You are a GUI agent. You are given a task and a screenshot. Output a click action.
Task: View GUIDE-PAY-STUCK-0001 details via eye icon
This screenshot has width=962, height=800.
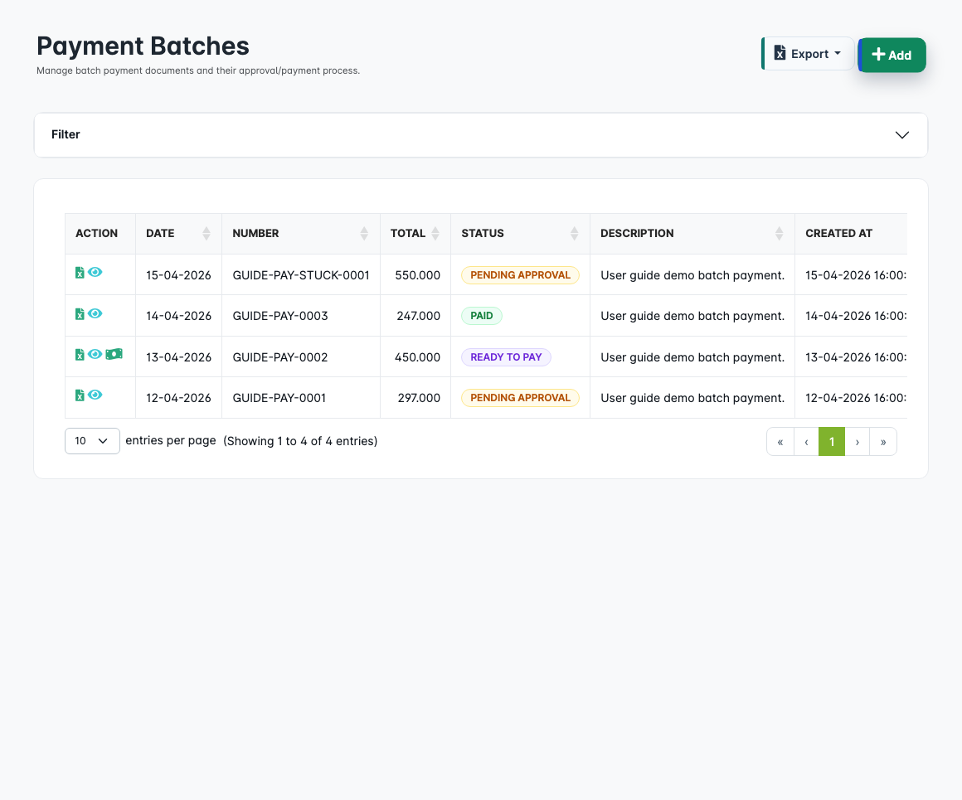pos(95,272)
